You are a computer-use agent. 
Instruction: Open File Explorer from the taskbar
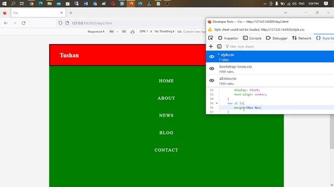point(50,4)
